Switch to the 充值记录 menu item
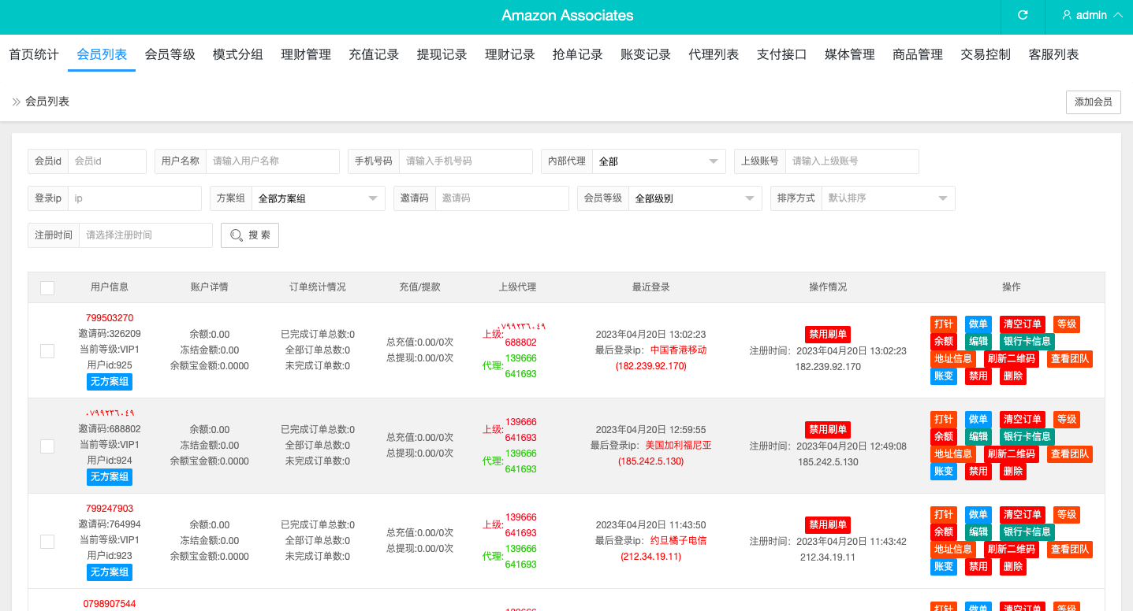Screen dimensions: 1133x611 coord(374,54)
